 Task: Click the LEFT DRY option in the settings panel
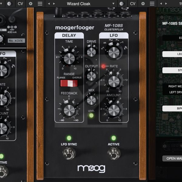176,92
